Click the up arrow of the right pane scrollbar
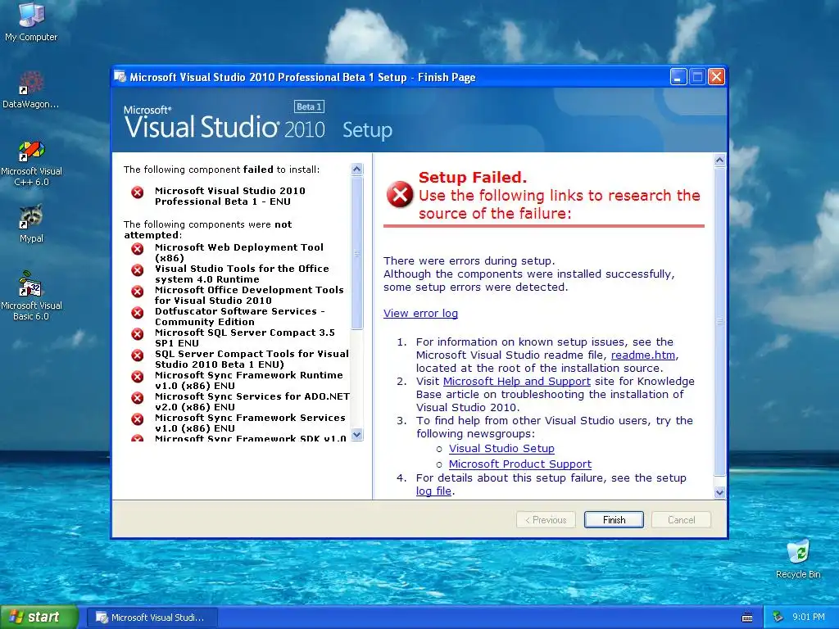This screenshot has height=629, width=839. click(x=719, y=160)
